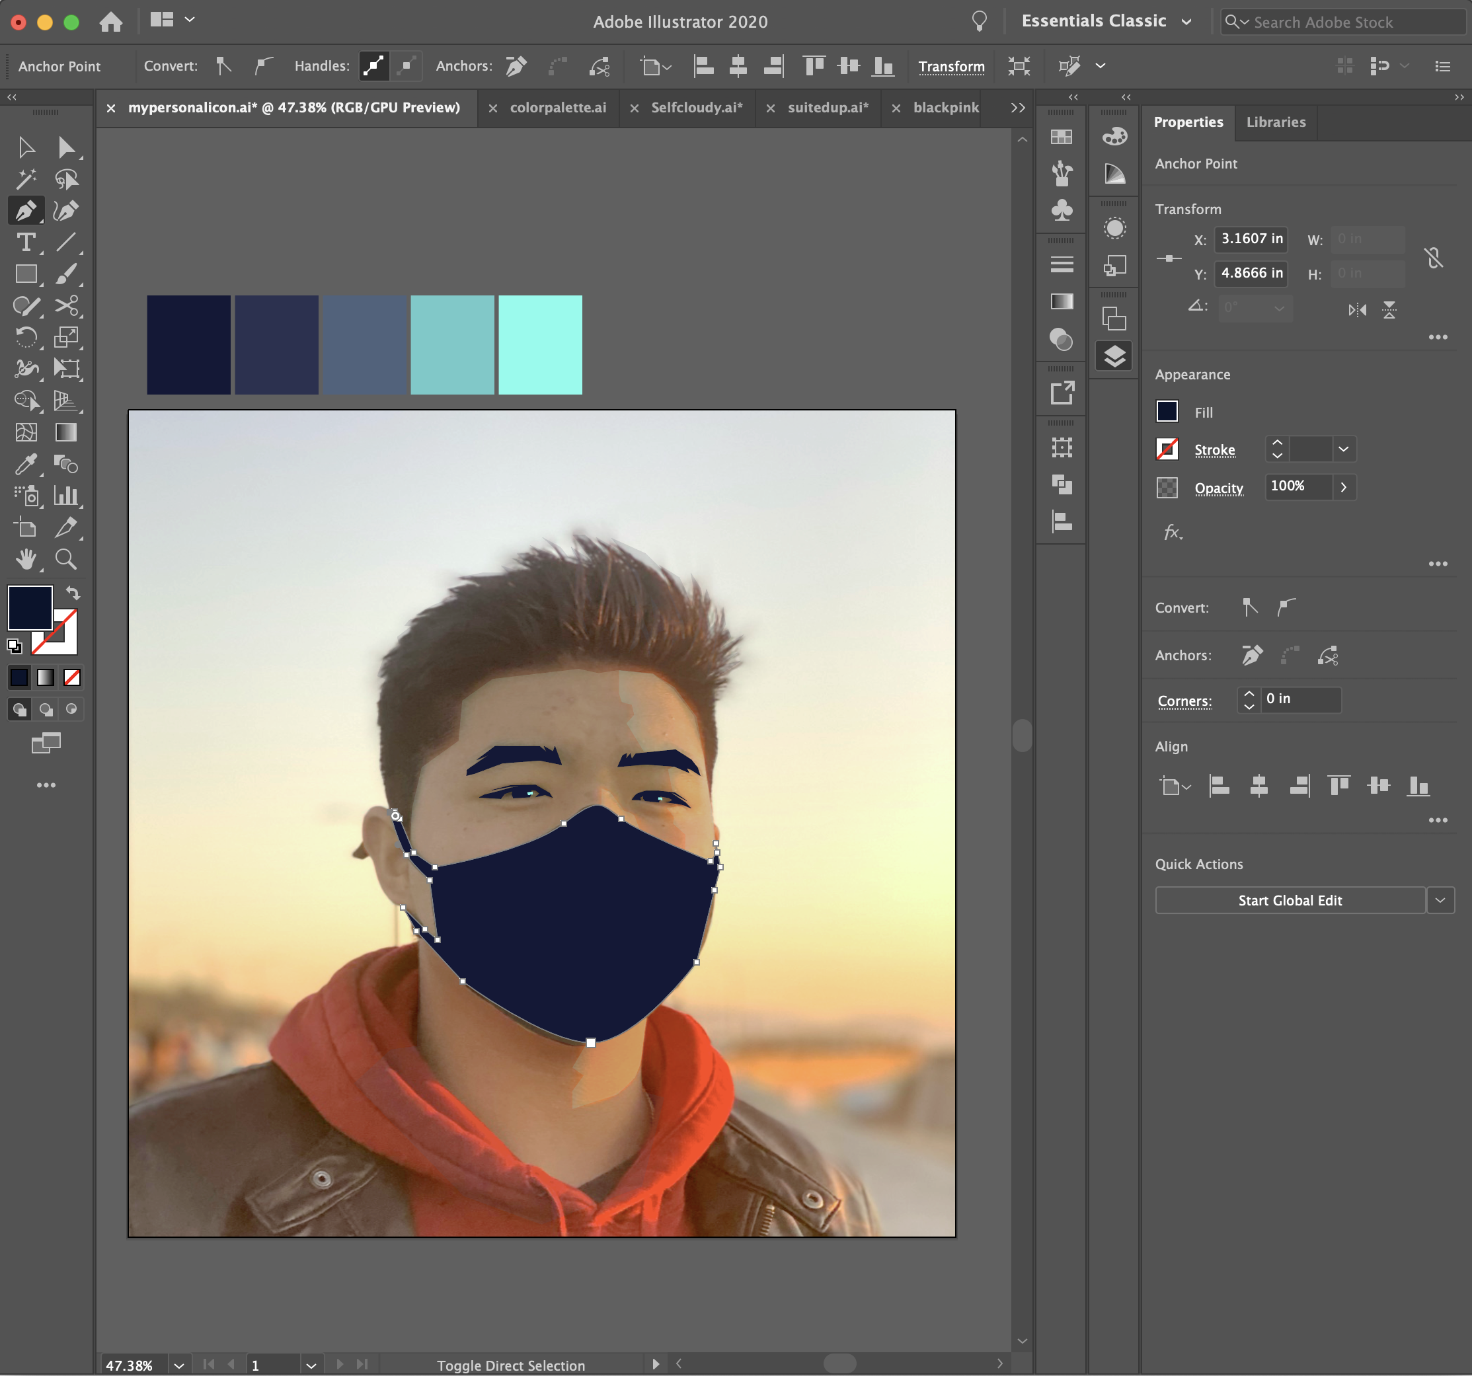
Task: Swap fill and stroke colors
Action: (x=73, y=593)
